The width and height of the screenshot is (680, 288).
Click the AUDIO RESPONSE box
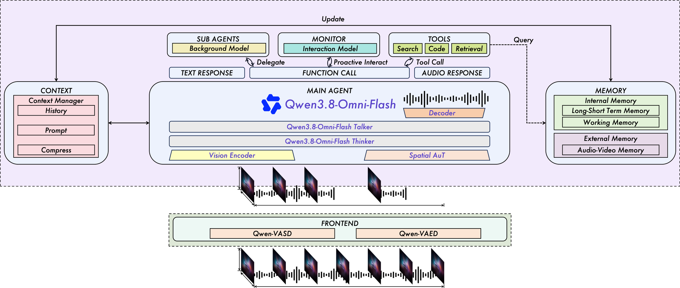click(x=452, y=73)
